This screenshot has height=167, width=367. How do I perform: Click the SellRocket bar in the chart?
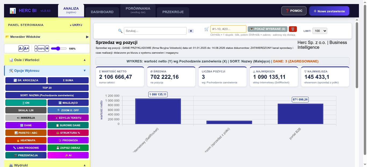[x=158, y=111]
